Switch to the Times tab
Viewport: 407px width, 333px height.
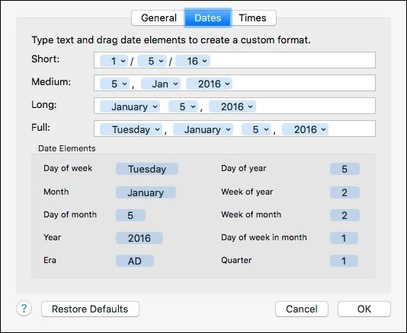pos(253,18)
